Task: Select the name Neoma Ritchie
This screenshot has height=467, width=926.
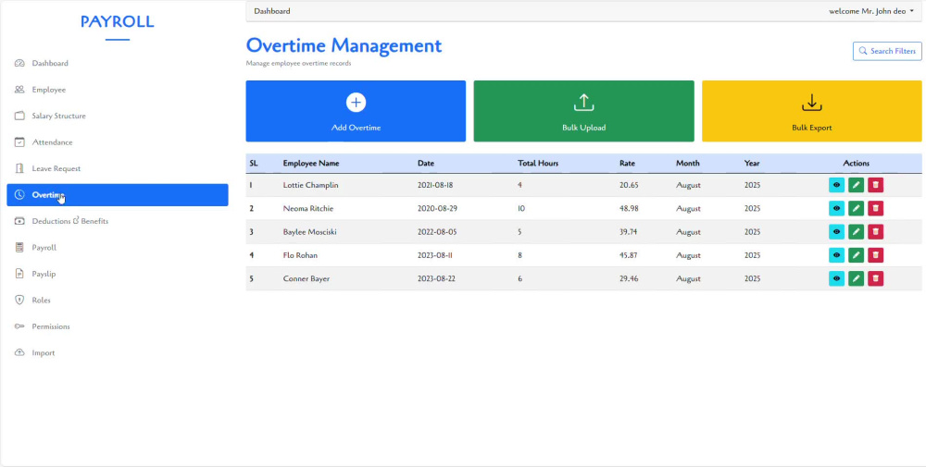Action: tap(307, 209)
